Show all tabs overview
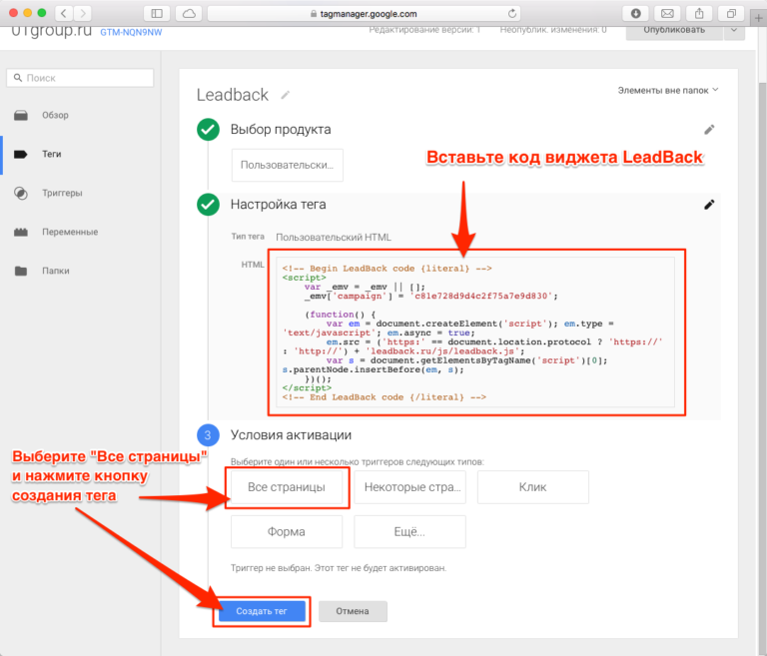Screen dimensions: 767x656 pos(731,13)
